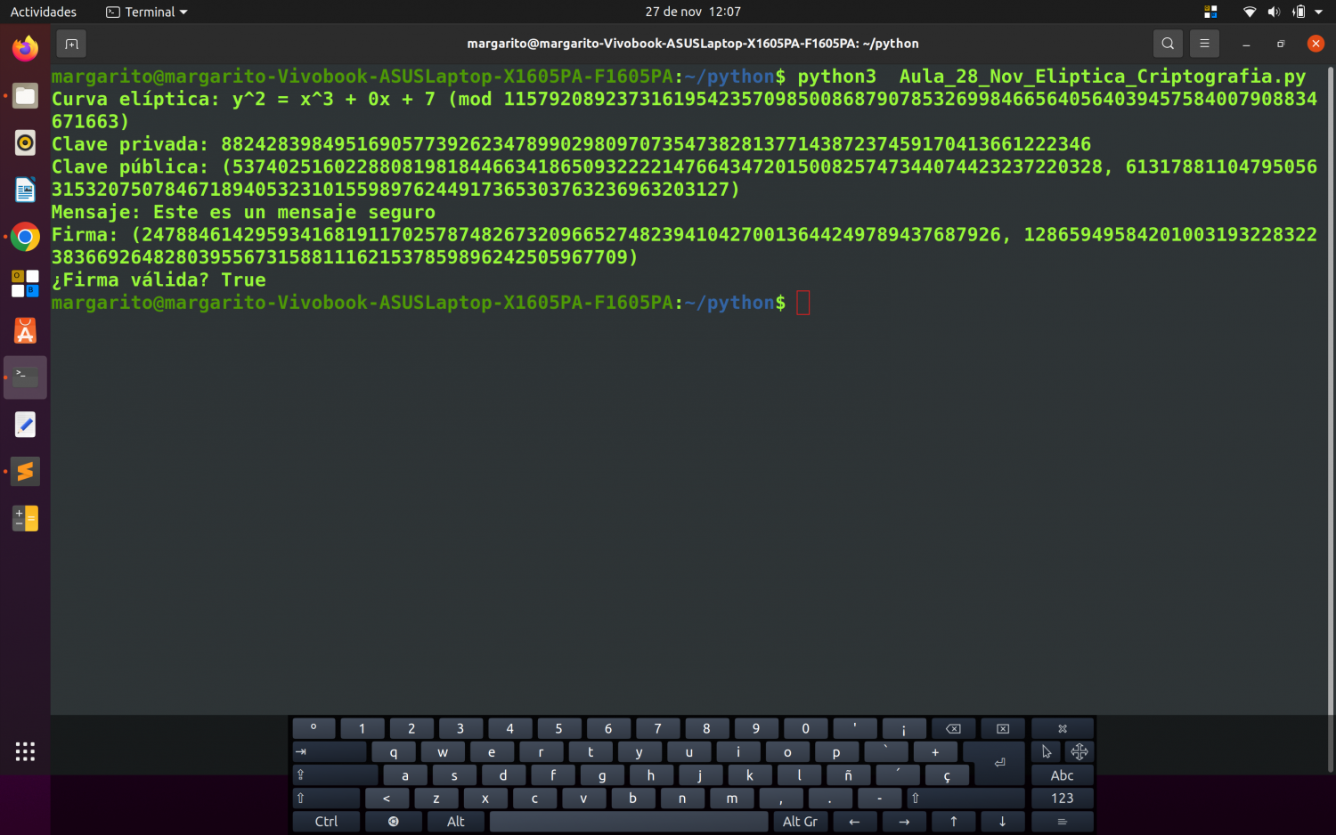This screenshot has height=835, width=1336.
Task: Open Rhythmbox in the dock
Action: pyautogui.click(x=25, y=142)
